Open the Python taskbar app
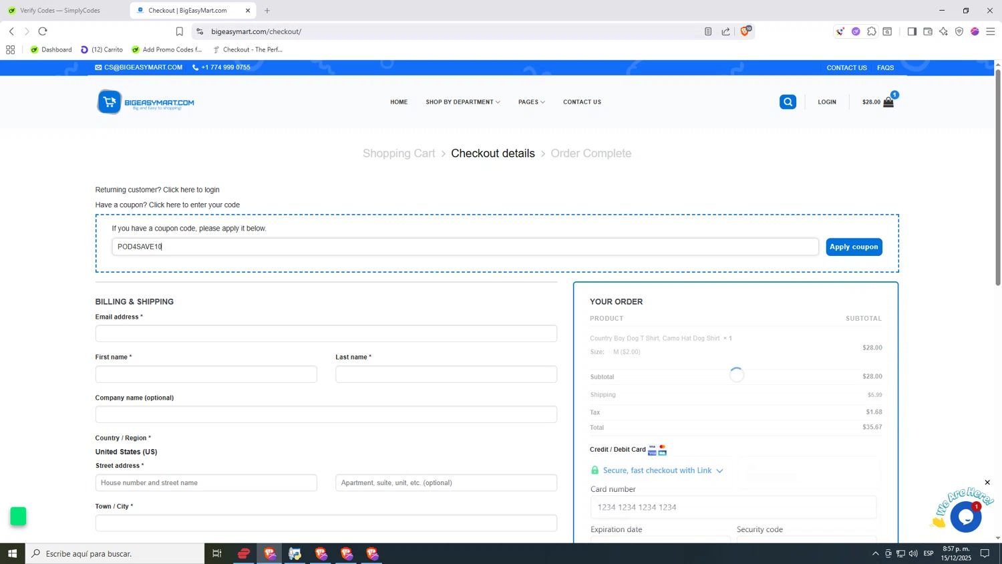This screenshot has width=1002, height=564. click(295, 553)
